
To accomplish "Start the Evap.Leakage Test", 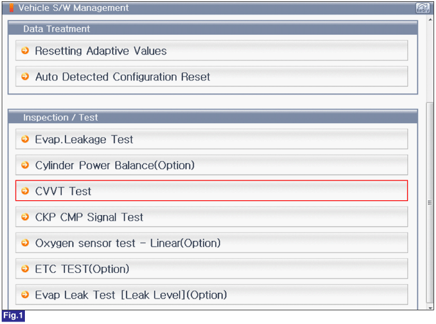I will click(x=212, y=139).
